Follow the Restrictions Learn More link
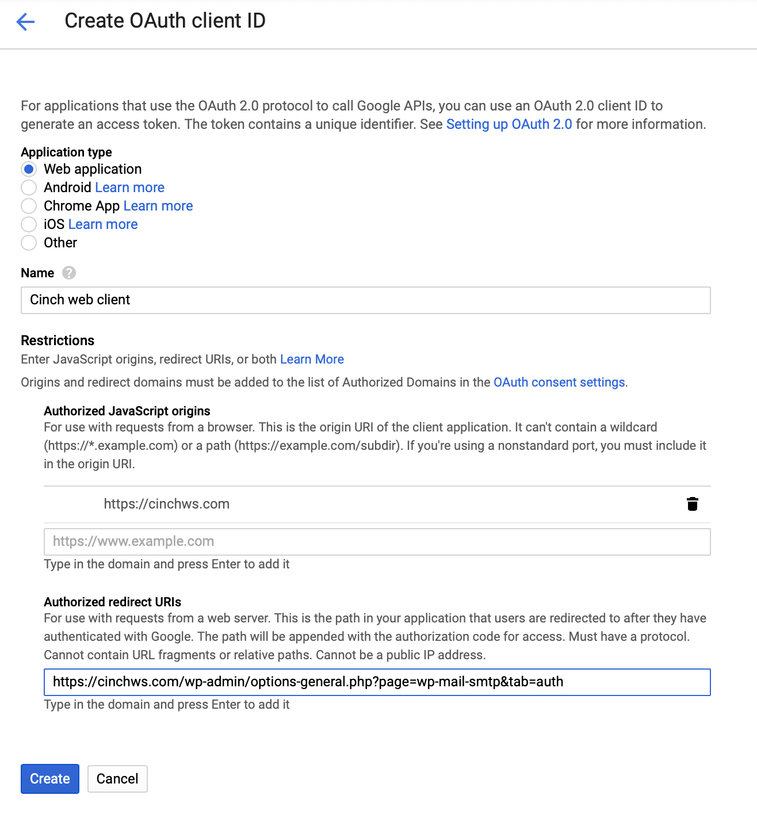 (x=312, y=360)
